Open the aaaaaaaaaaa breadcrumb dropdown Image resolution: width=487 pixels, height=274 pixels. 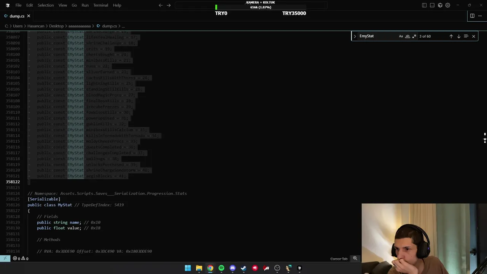tap(80, 26)
